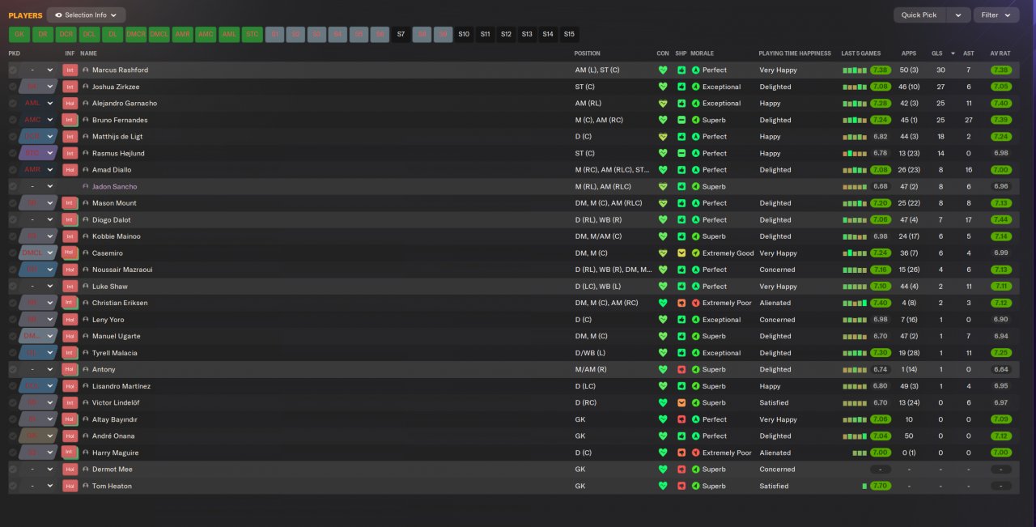
Task: Click sharpness icon for Dermot Mee
Action: point(681,470)
